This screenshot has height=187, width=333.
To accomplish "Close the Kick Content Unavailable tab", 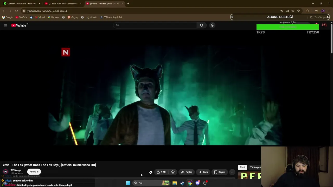I will [x=40, y=4].
